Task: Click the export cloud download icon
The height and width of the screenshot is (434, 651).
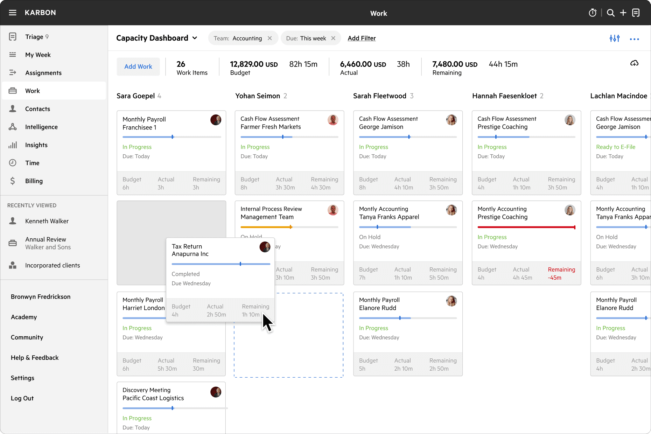Action: point(635,63)
